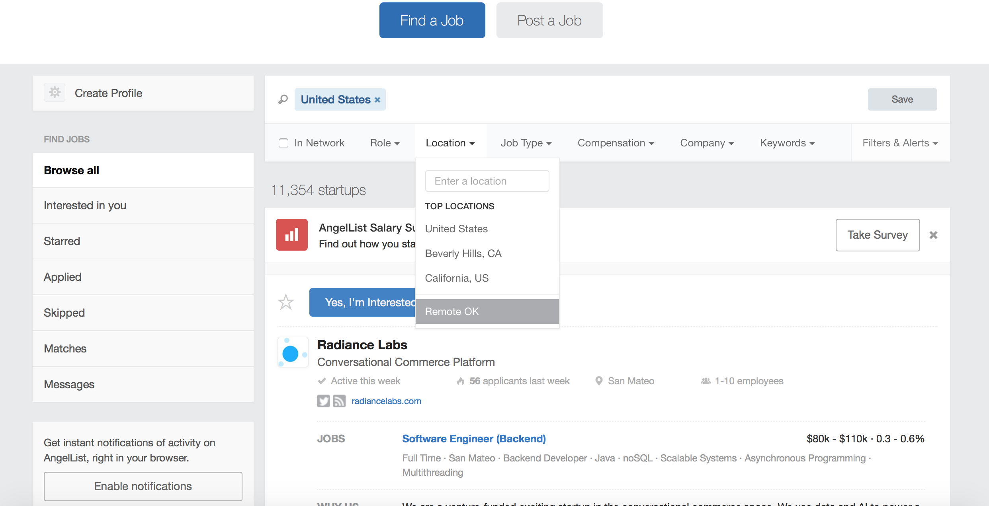Click the applicants flame icon
The height and width of the screenshot is (506, 989).
point(461,381)
